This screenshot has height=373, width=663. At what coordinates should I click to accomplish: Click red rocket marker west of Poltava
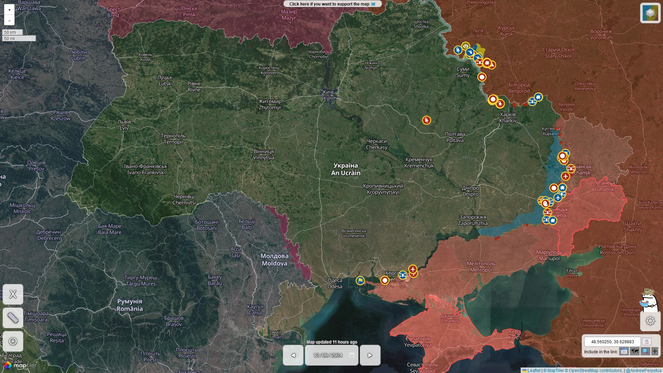(426, 120)
